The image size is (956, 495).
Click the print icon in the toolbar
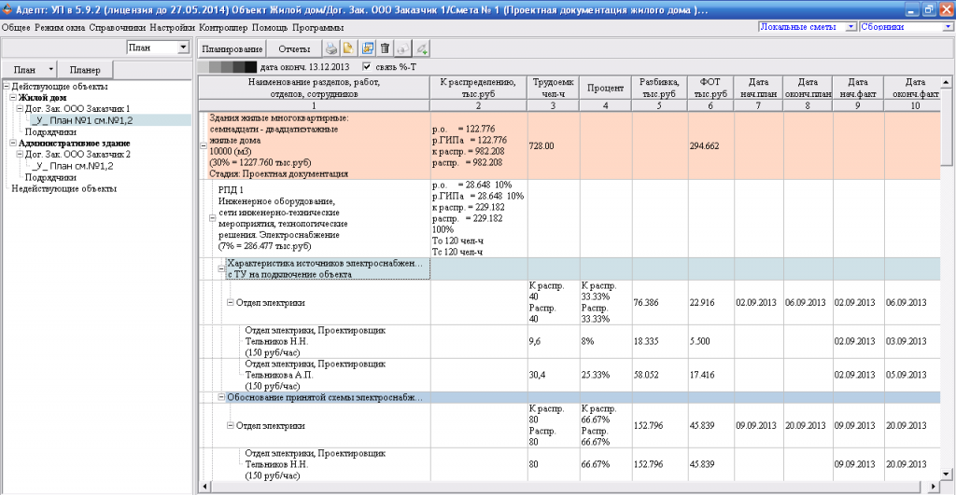[x=331, y=48]
